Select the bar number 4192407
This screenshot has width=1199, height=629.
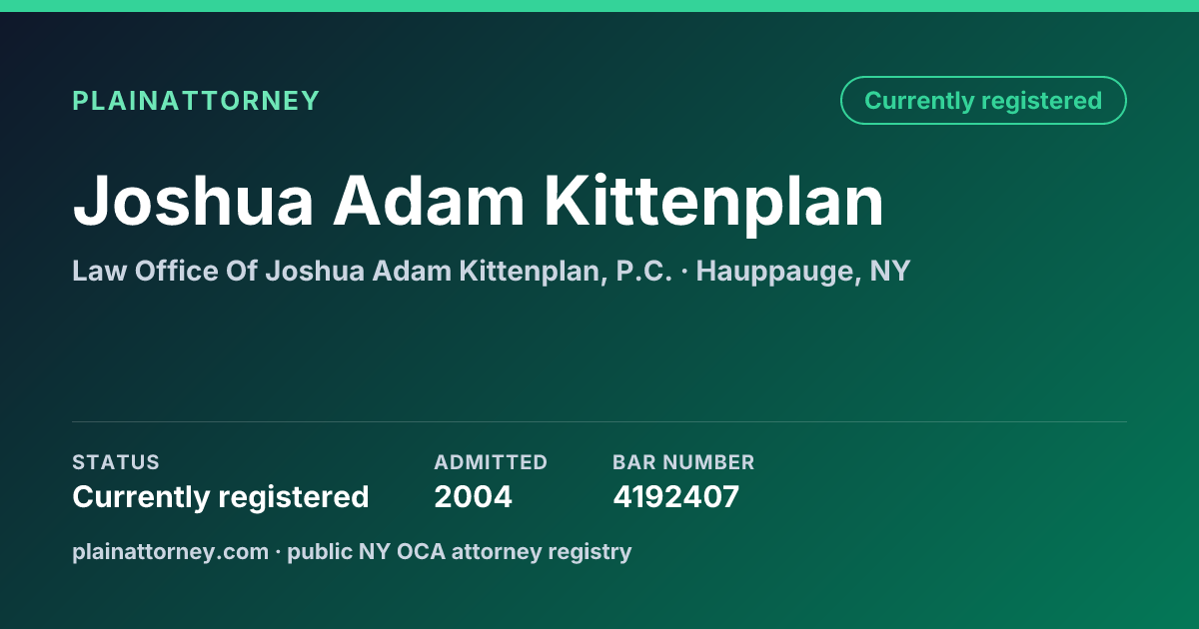click(676, 496)
